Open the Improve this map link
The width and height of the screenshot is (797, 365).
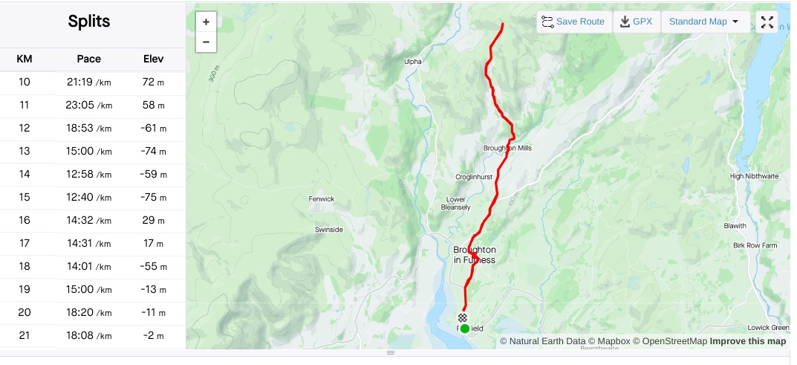748,341
